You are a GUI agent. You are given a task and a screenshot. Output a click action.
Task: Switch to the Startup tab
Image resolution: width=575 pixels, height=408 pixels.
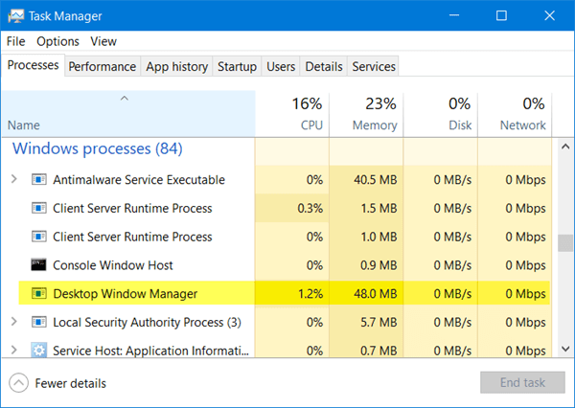point(237,66)
